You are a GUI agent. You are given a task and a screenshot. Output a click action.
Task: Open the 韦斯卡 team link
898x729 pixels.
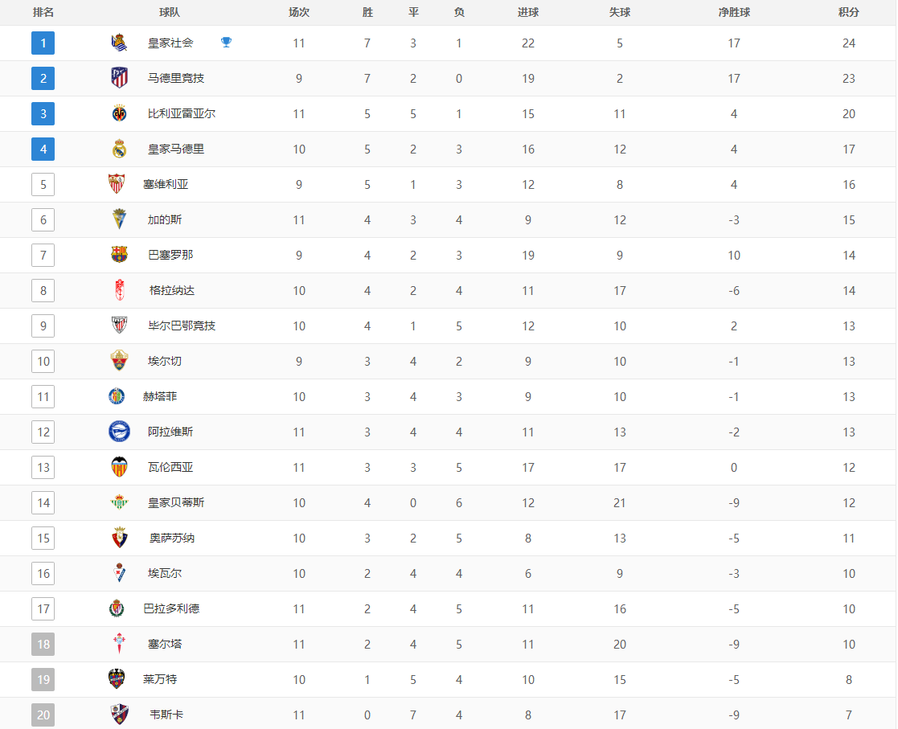[x=166, y=715]
